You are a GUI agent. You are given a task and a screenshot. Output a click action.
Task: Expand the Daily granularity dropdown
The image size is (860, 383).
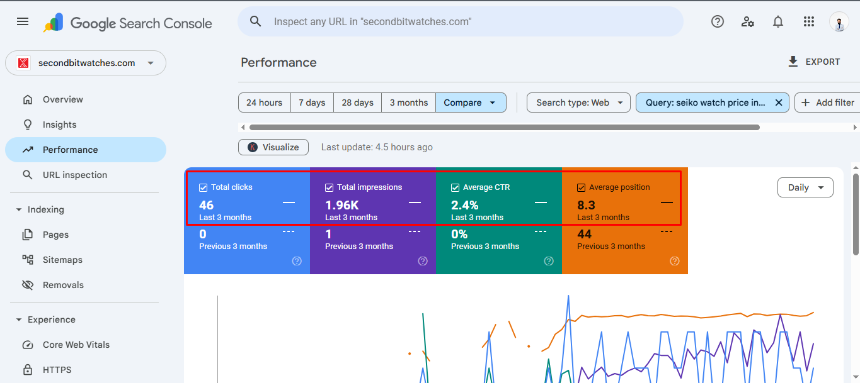805,187
